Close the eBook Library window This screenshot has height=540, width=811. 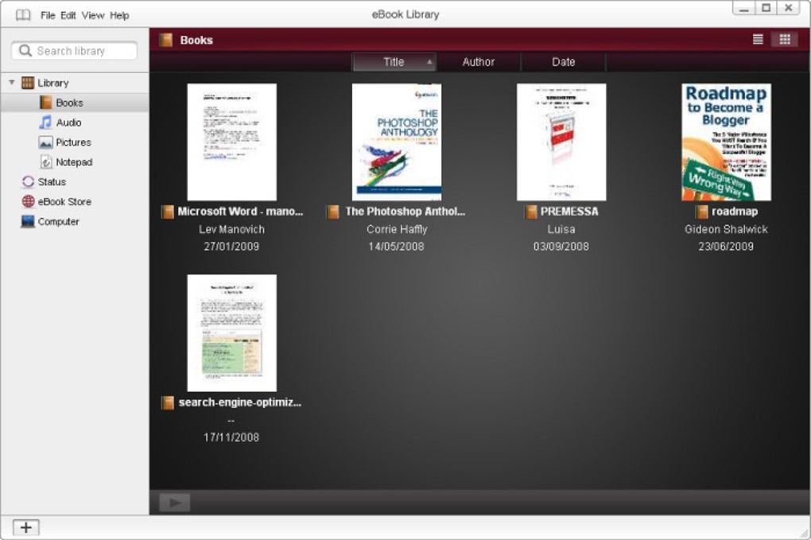pos(788,8)
